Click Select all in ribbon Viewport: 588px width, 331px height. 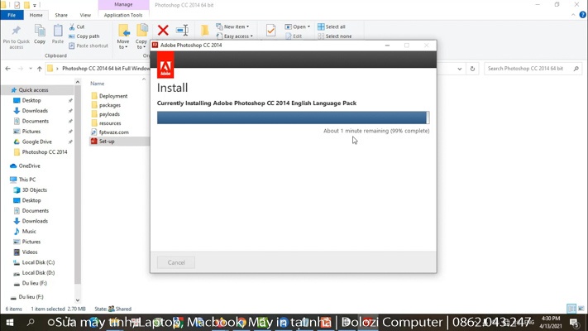332,26
